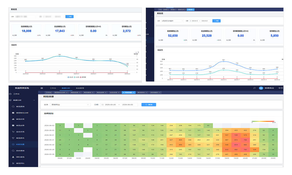Open the eye icon 工作台 sidebar entry

[x=15, y=94]
